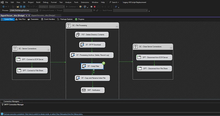Click the ST SFTP Download script task icon
Image resolution: width=220 pixels, height=116 pixels.
tap(82, 45)
